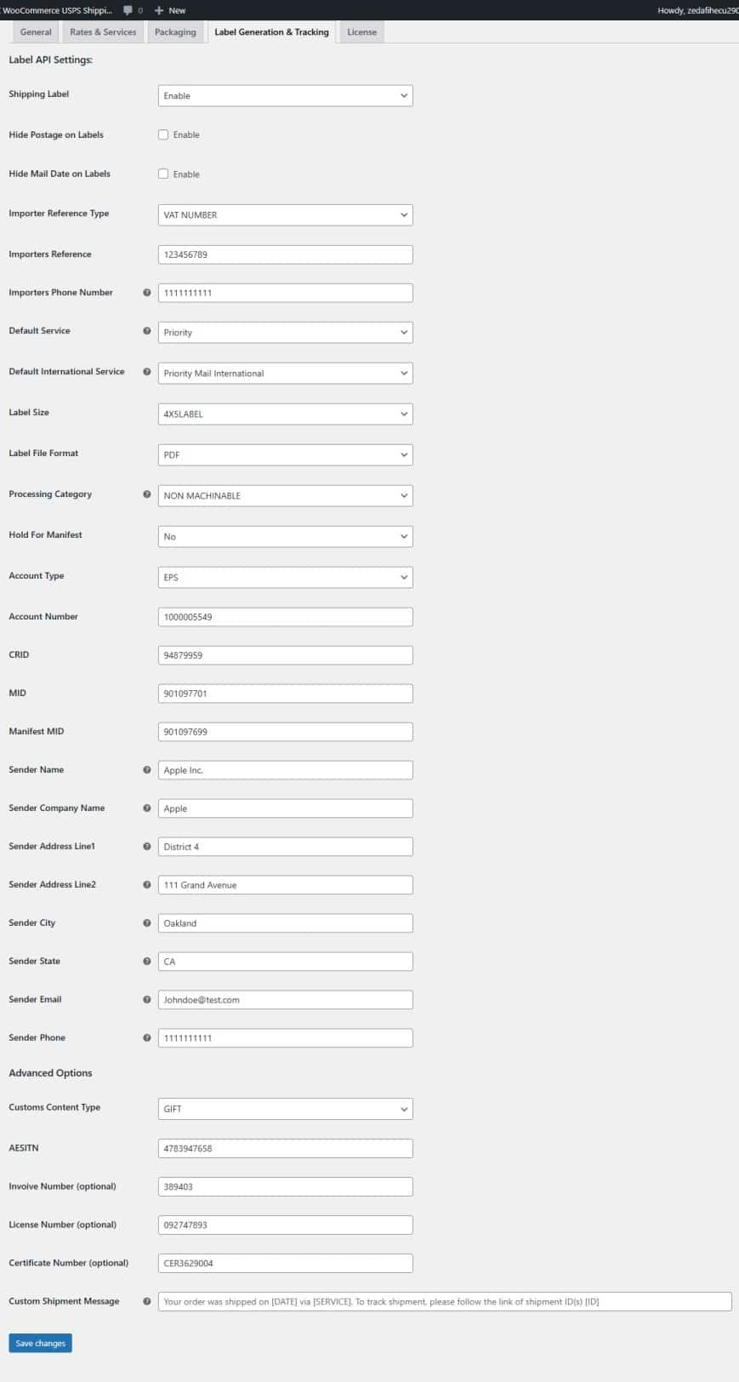Open the Customs Content Type dropdown
The height and width of the screenshot is (1382, 739).
[285, 1109]
